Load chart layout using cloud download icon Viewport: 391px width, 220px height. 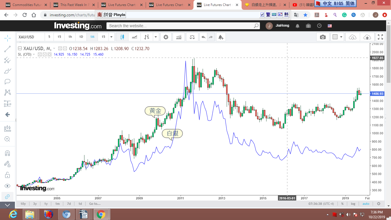point(353,37)
